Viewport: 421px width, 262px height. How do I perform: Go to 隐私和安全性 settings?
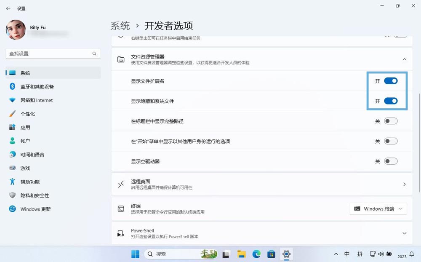35,195
